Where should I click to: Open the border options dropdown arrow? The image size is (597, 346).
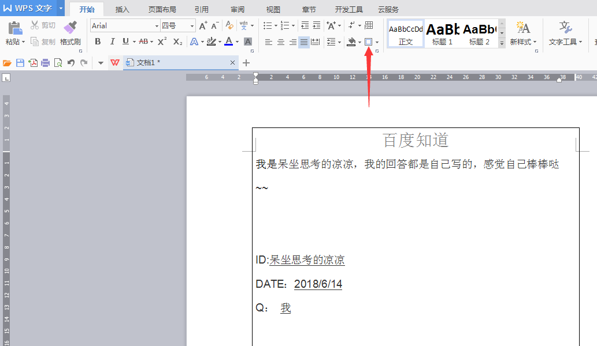click(377, 42)
